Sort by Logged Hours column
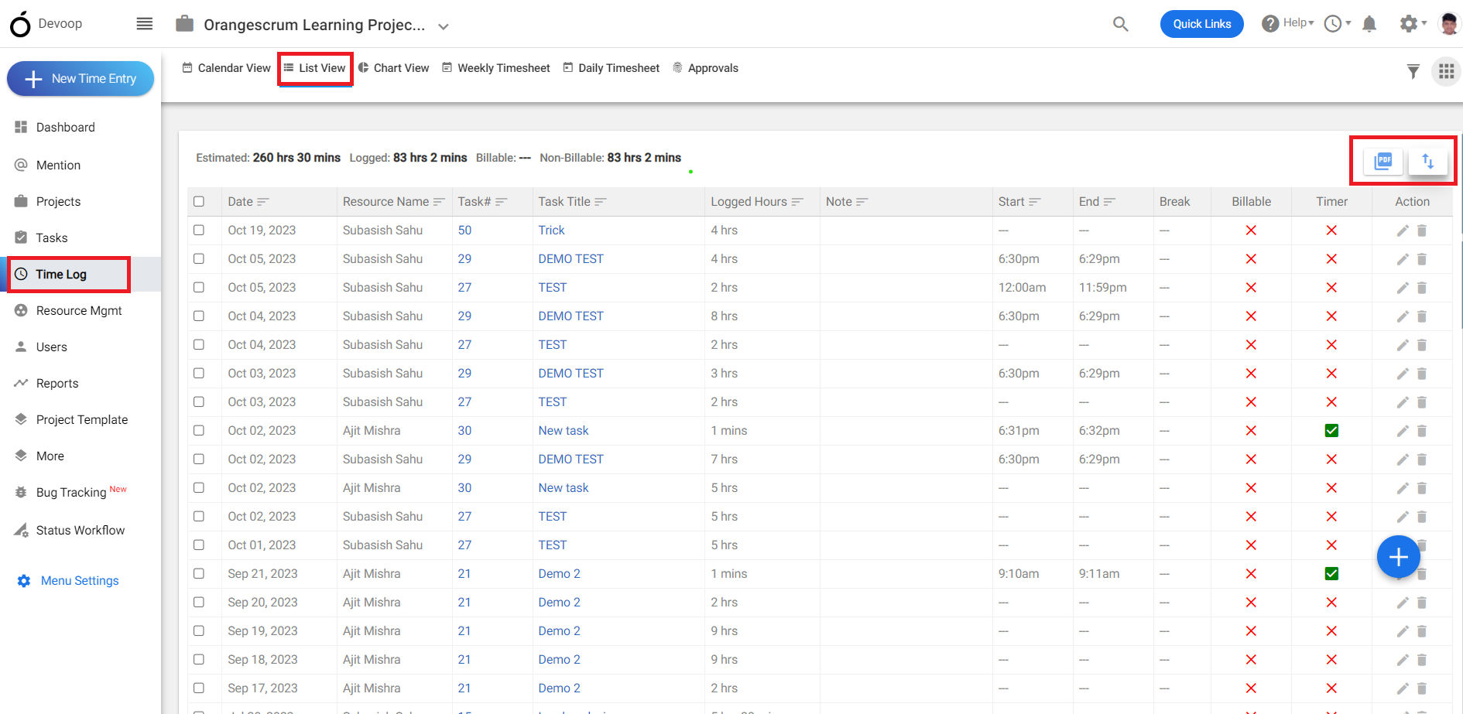 click(797, 202)
